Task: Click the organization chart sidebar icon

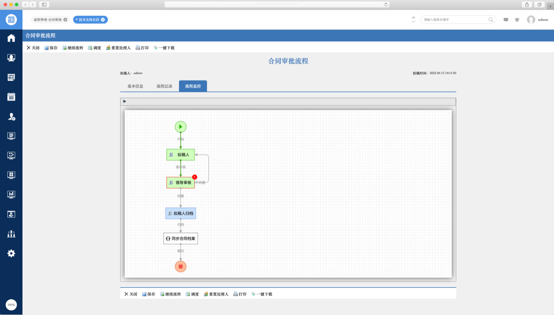Action: coord(11,234)
